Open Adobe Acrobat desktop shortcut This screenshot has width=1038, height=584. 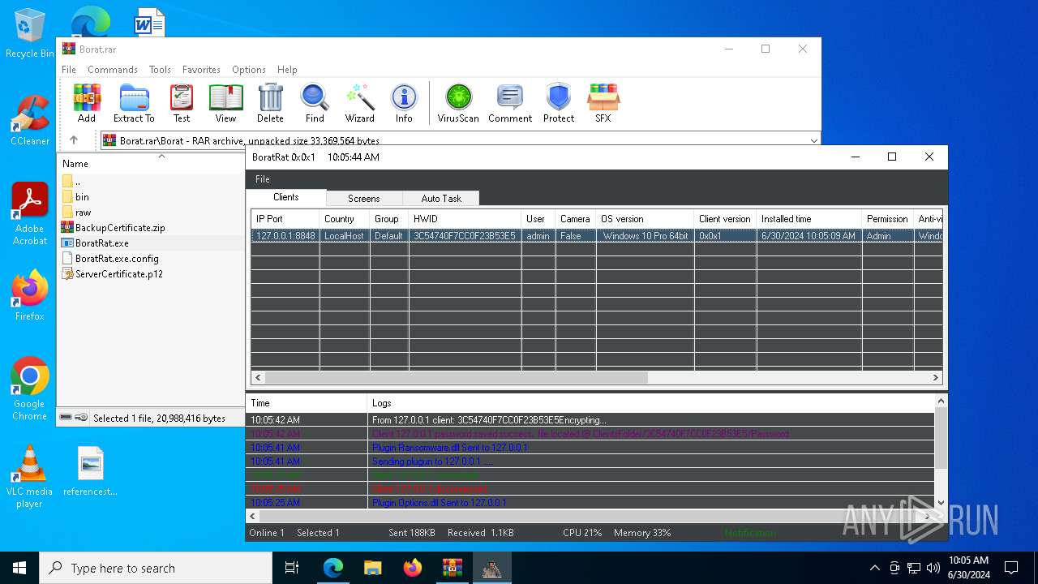tap(30, 214)
